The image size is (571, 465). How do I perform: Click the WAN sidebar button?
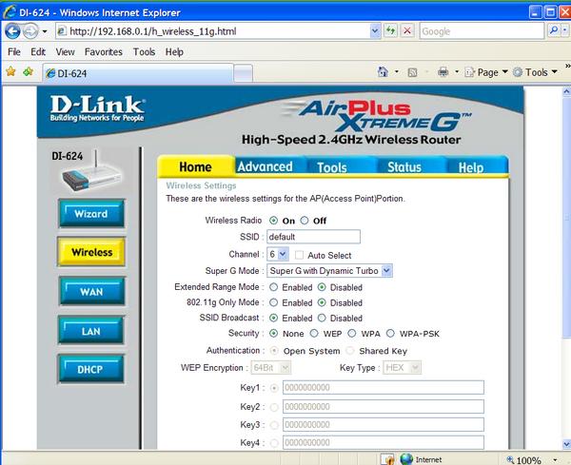[91, 291]
